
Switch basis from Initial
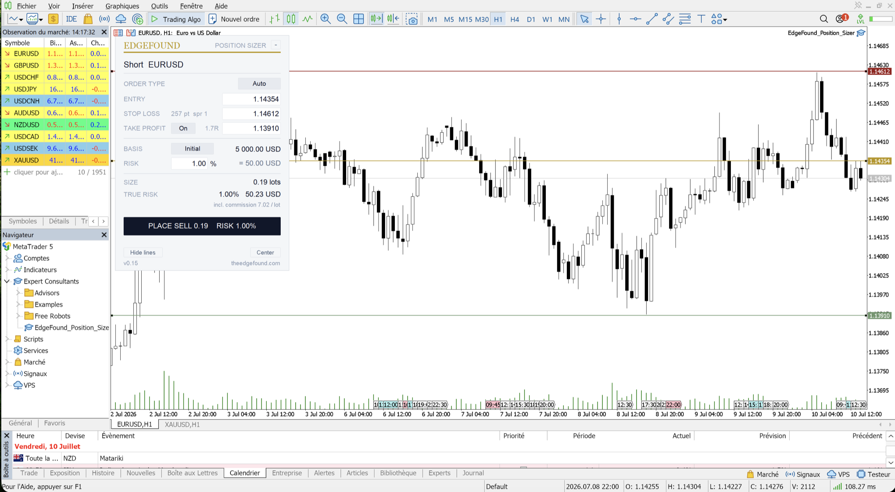pos(192,149)
